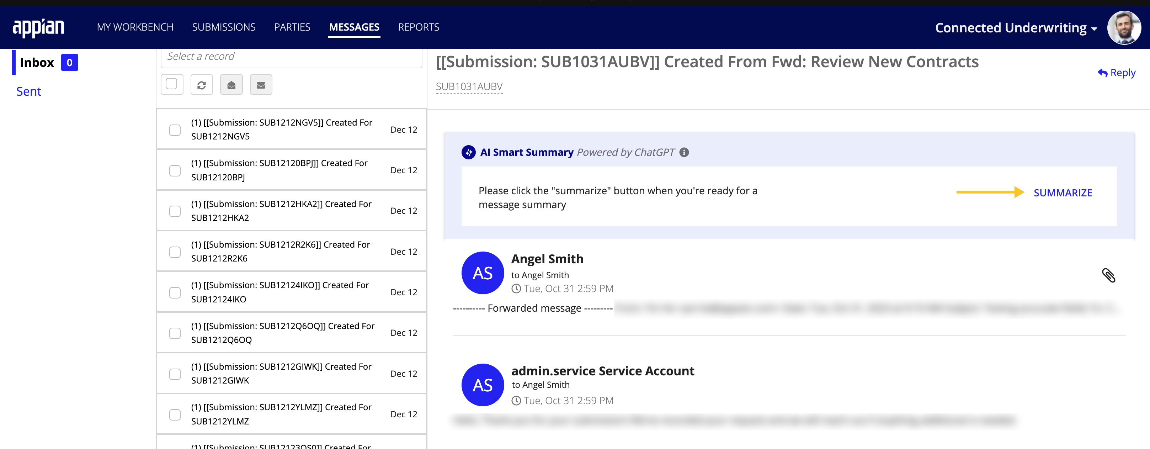The image size is (1150, 449).
Task: Click the Appian logo
Action: tap(38, 28)
